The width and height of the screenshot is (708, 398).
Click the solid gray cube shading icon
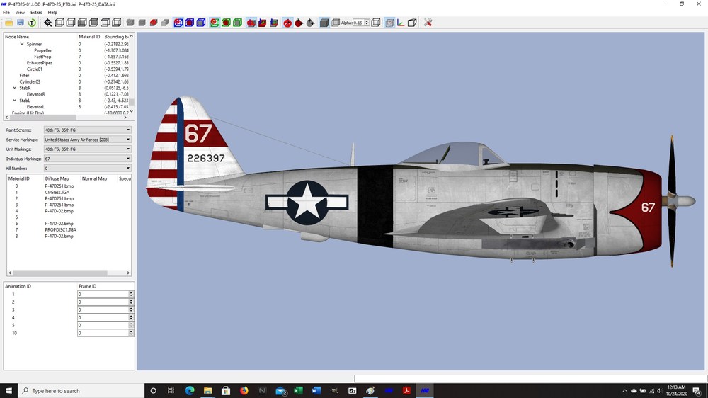point(324,23)
